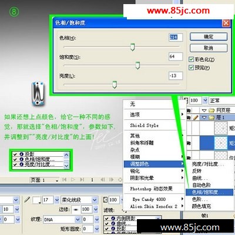Viewport: 235px width, 235px height.
Task: Click the info icon beside 内侧阴影 filter
Action: click(x=113, y=219)
